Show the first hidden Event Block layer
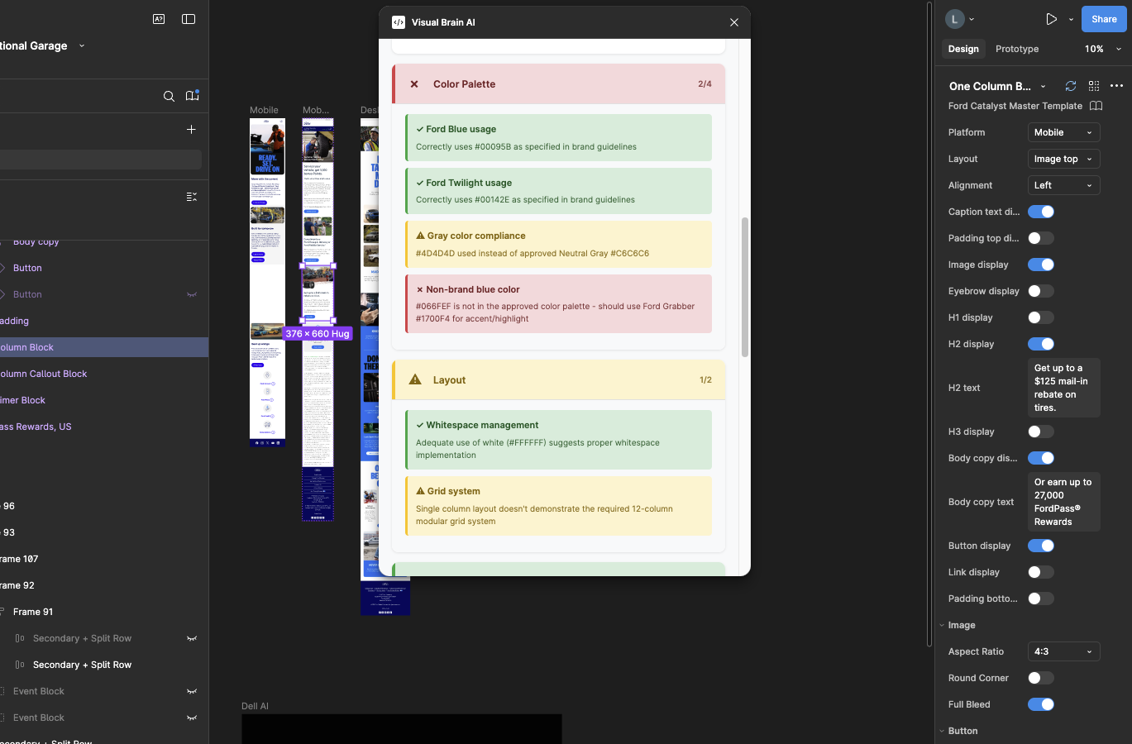 pos(192,691)
